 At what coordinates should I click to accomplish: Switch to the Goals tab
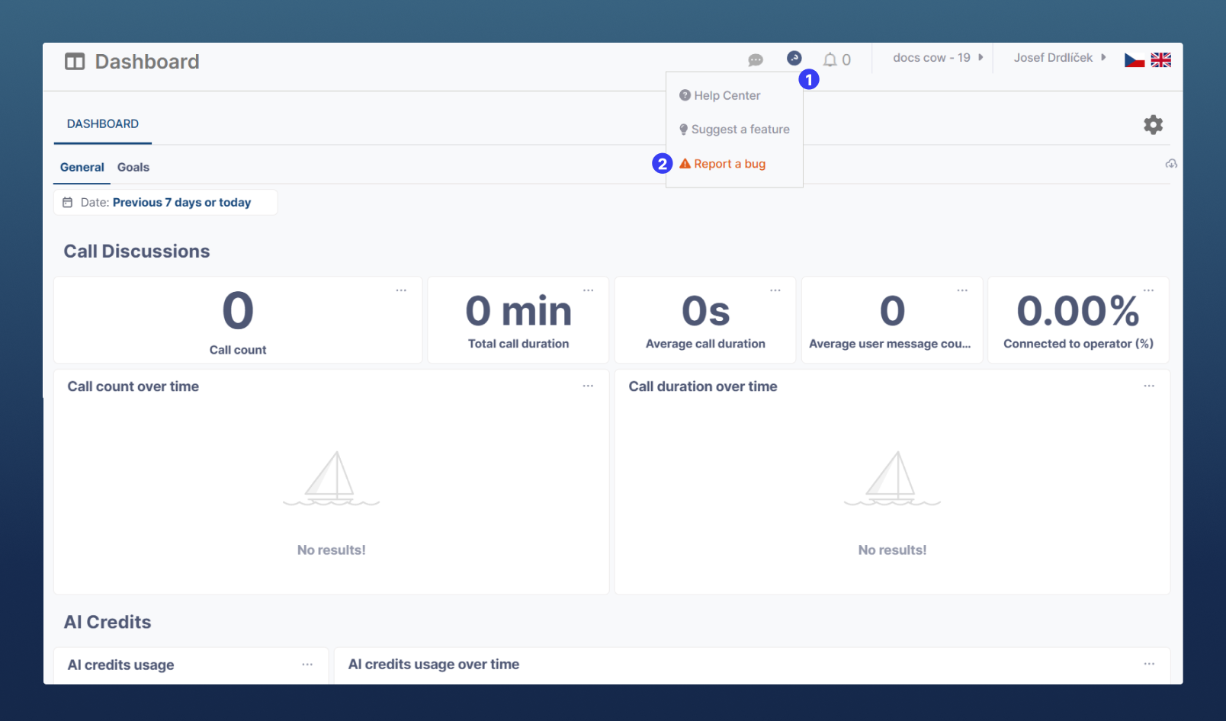coord(133,168)
